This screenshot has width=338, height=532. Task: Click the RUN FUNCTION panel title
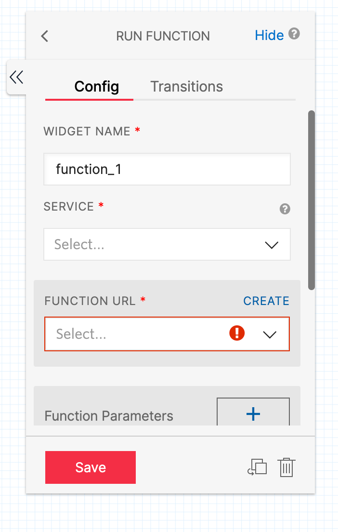(x=163, y=36)
